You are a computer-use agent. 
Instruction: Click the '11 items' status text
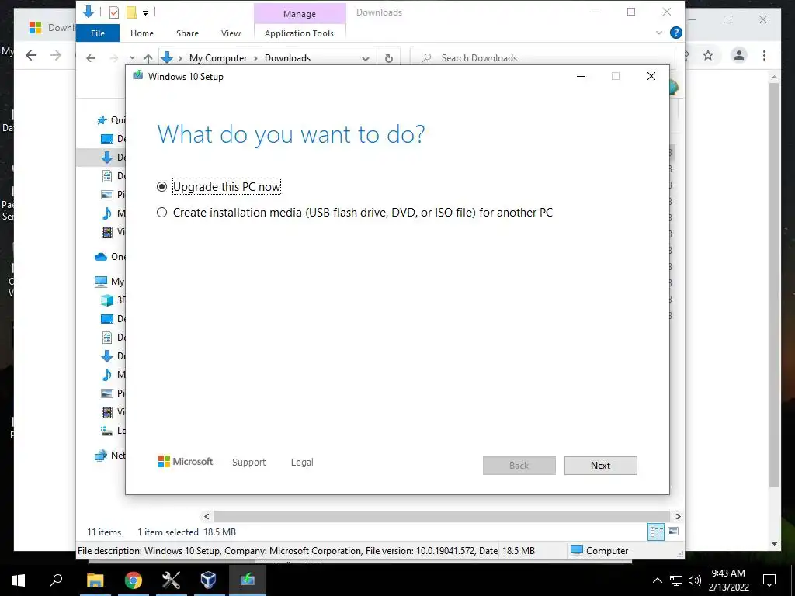104,532
